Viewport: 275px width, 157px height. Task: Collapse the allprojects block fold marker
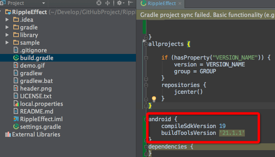pos(146,44)
